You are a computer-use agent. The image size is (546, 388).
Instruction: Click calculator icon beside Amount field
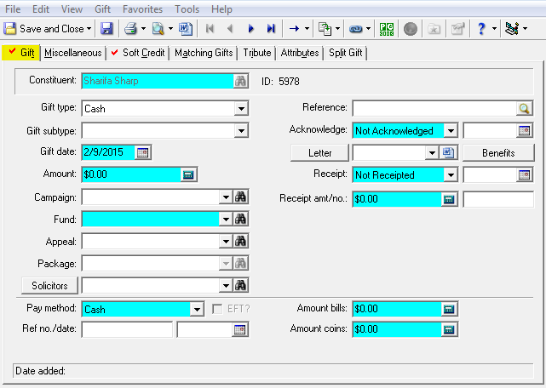coord(188,174)
